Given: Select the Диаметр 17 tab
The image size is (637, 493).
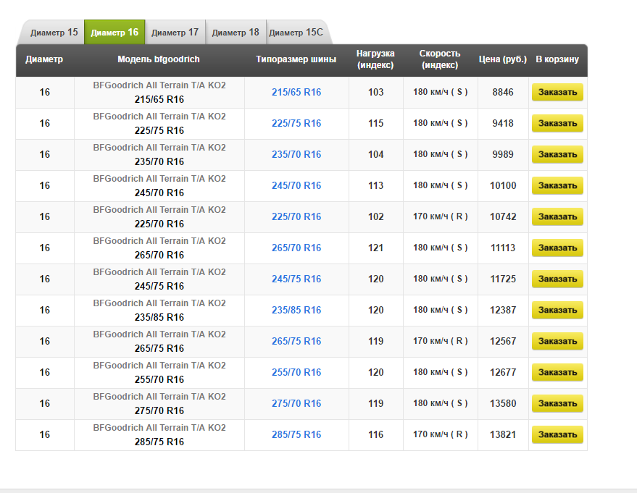Looking at the screenshot, I should tap(175, 33).
